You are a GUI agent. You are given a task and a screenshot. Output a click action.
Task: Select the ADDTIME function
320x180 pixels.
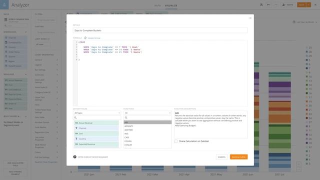tap(147, 130)
